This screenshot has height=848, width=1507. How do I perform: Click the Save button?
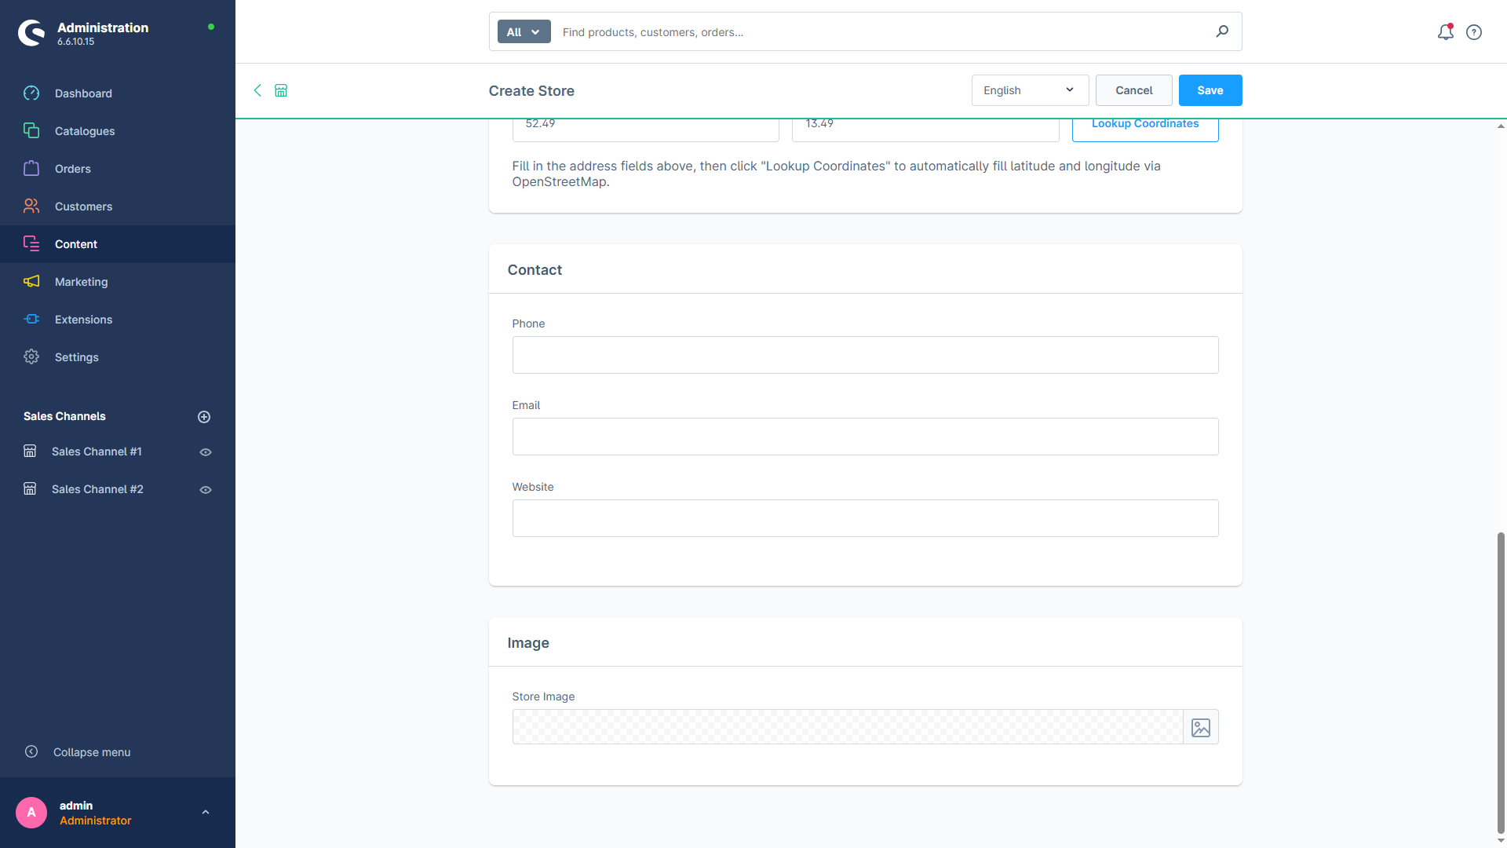tap(1210, 90)
